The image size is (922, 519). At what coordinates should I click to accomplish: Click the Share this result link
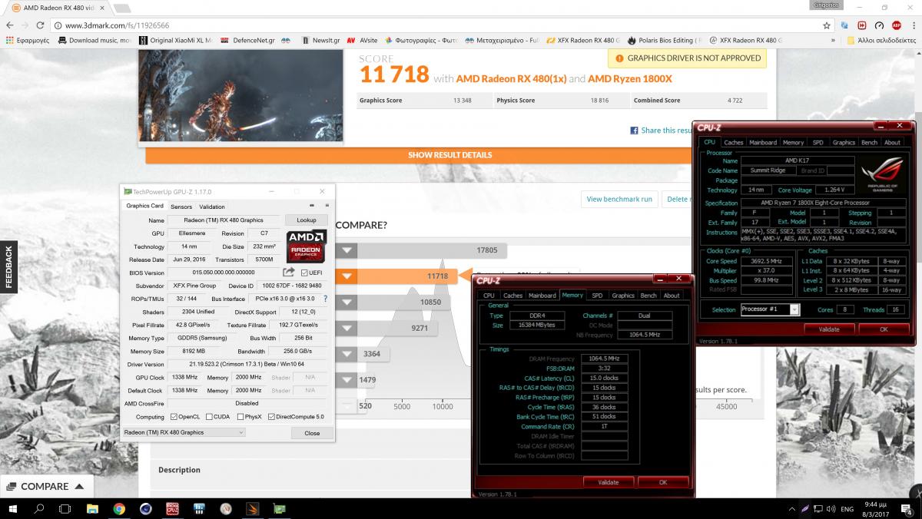click(667, 131)
